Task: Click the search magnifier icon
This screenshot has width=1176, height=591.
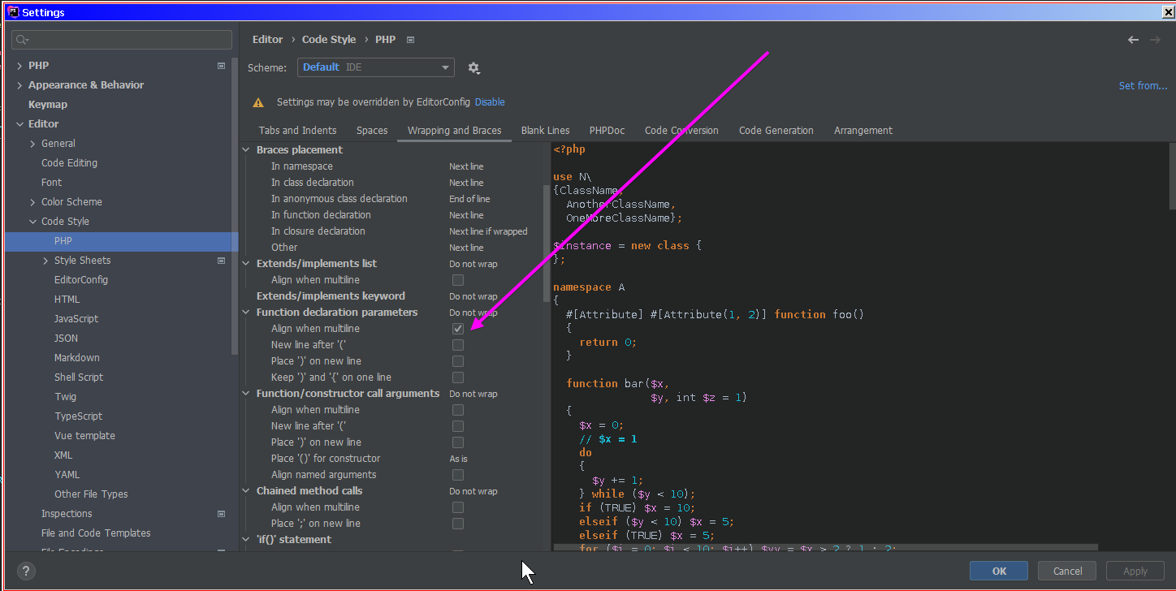Action: (22, 40)
